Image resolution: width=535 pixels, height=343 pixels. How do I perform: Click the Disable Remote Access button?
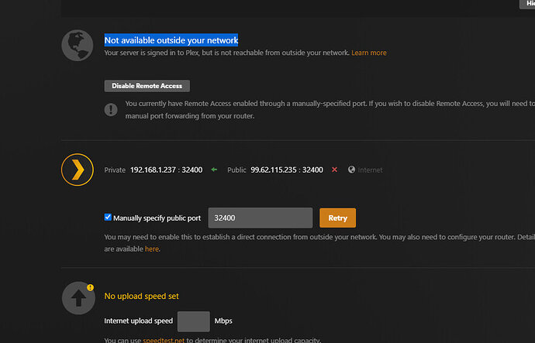click(x=147, y=86)
